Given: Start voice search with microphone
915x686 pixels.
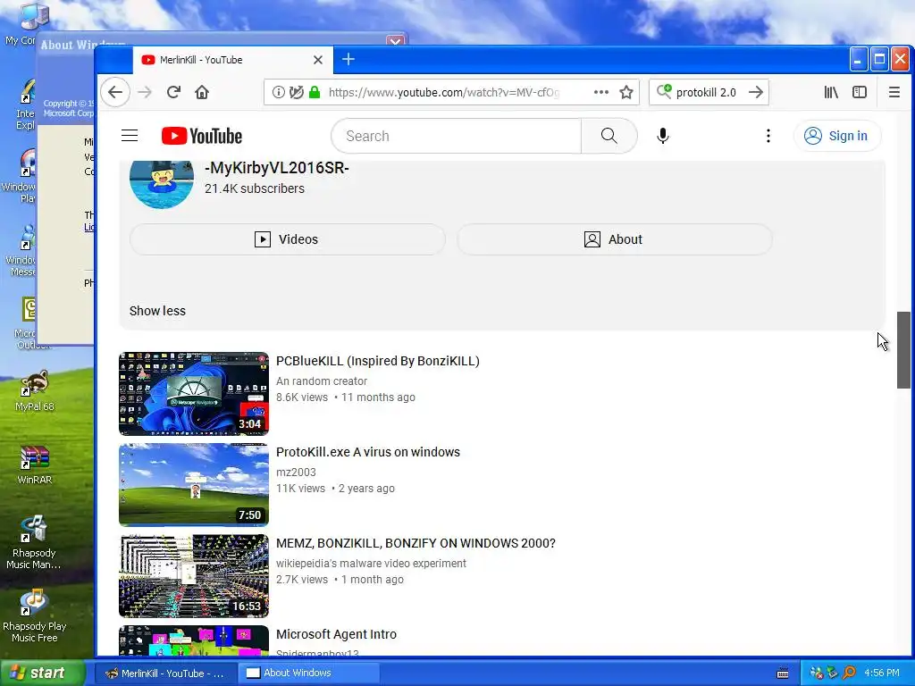Looking at the screenshot, I should 663,136.
